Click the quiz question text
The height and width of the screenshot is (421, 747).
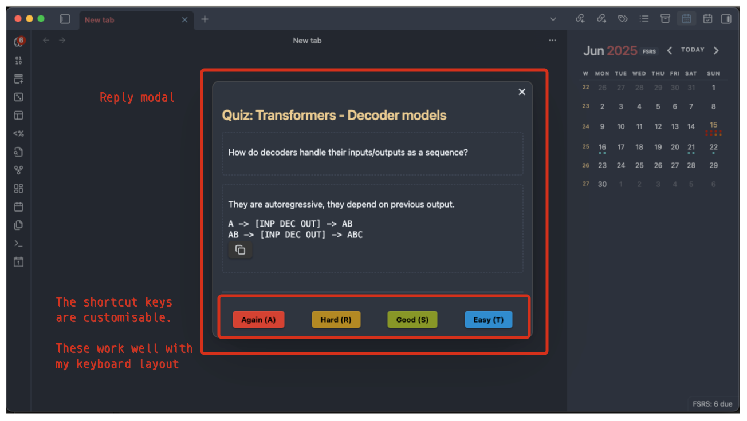tap(348, 152)
